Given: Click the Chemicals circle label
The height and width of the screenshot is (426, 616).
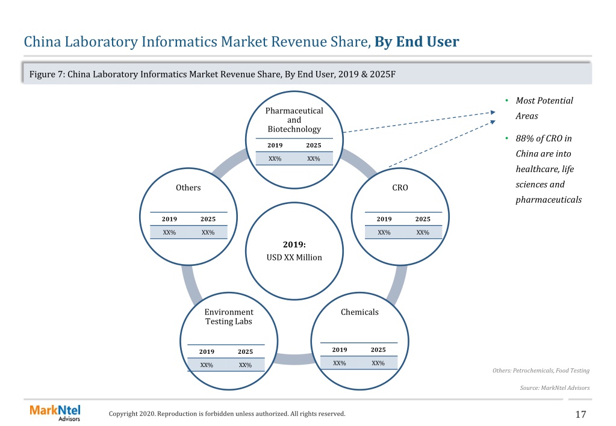Looking at the screenshot, I should [x=359, y=312].
